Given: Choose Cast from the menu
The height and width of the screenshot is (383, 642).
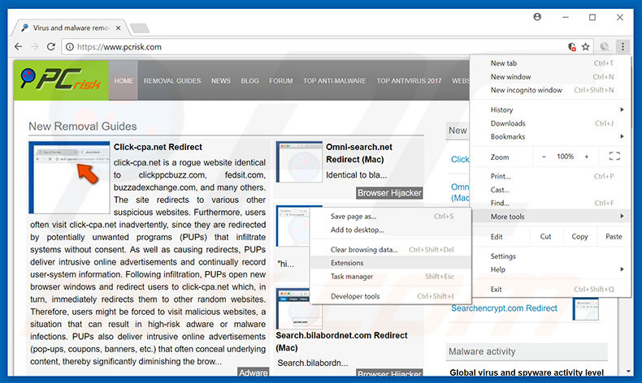Looking at the screenshot, I should [550, 190].
